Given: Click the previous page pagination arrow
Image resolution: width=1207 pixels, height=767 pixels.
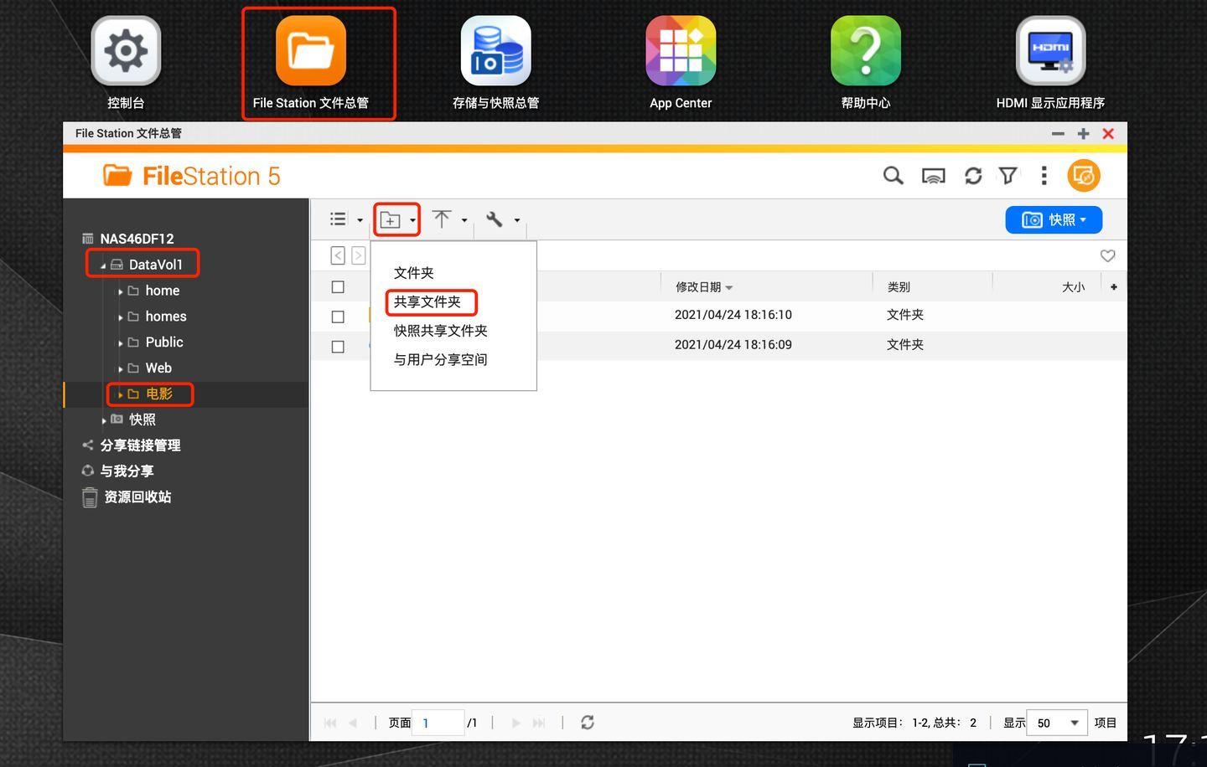Looking at the screenshot, I should point(353,723).
